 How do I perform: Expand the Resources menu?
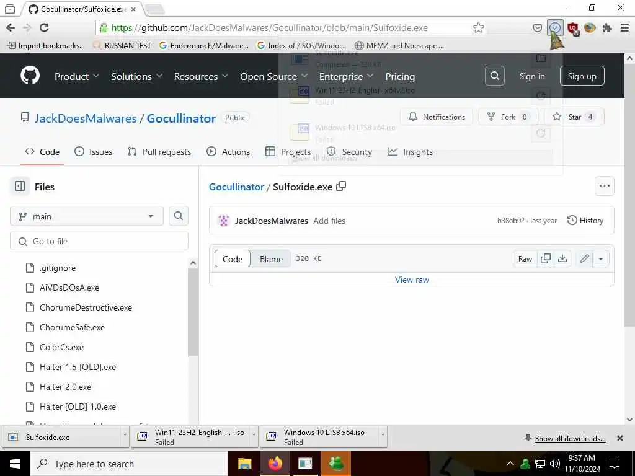click(x=202, y=76)
